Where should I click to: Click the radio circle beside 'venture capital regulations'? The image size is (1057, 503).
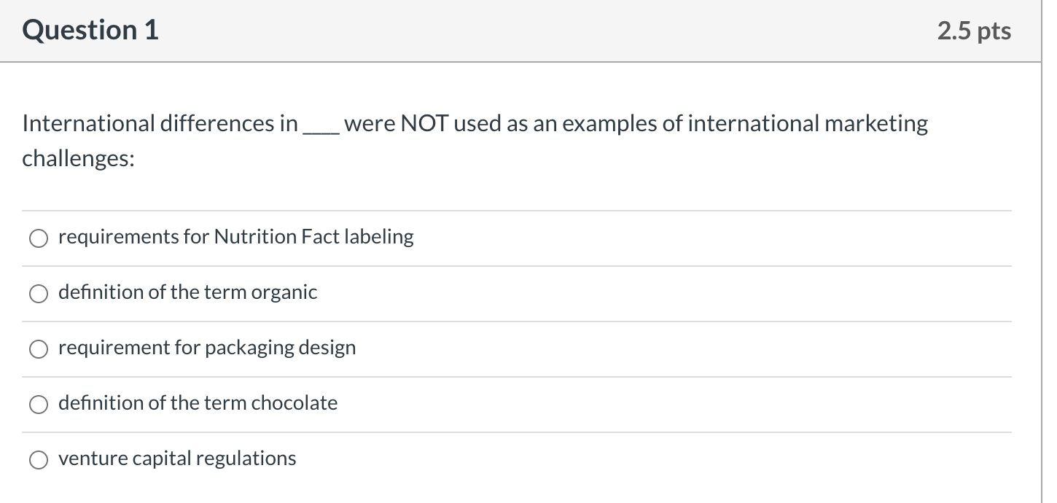coord(38,459)
